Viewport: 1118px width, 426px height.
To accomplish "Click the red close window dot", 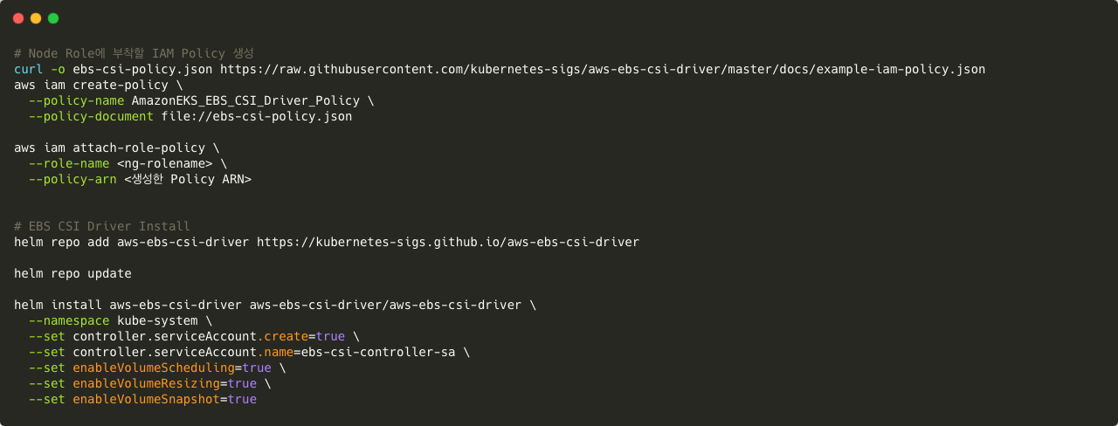I will pyautogui.click(x=18, y=18).
